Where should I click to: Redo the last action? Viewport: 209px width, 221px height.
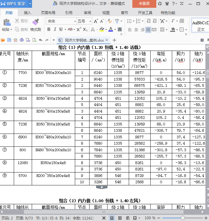pos(47,40)
